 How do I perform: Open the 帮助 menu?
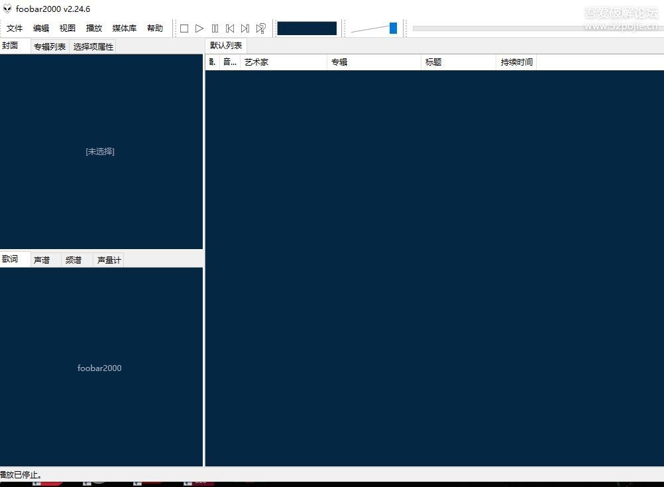point(155,28)
